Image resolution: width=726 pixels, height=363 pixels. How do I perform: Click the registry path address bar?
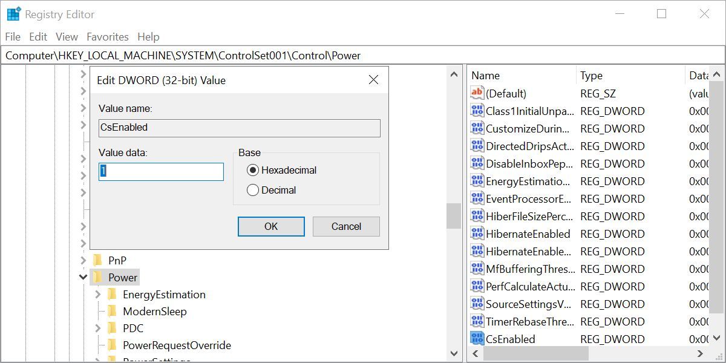[363, 56]
